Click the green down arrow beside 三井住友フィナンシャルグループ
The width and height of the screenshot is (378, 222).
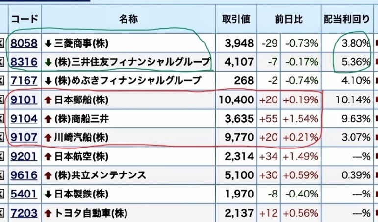click(48, 62)
